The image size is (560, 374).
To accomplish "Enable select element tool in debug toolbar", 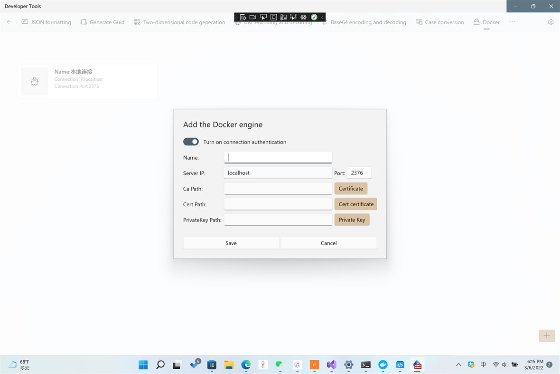I will (263, 17).
